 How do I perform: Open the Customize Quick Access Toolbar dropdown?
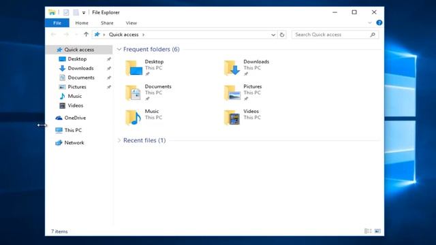(84, 13)
